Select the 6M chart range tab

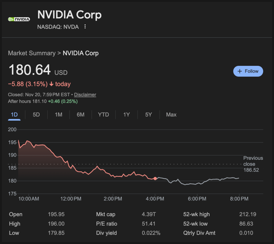[x=81, y=115]
